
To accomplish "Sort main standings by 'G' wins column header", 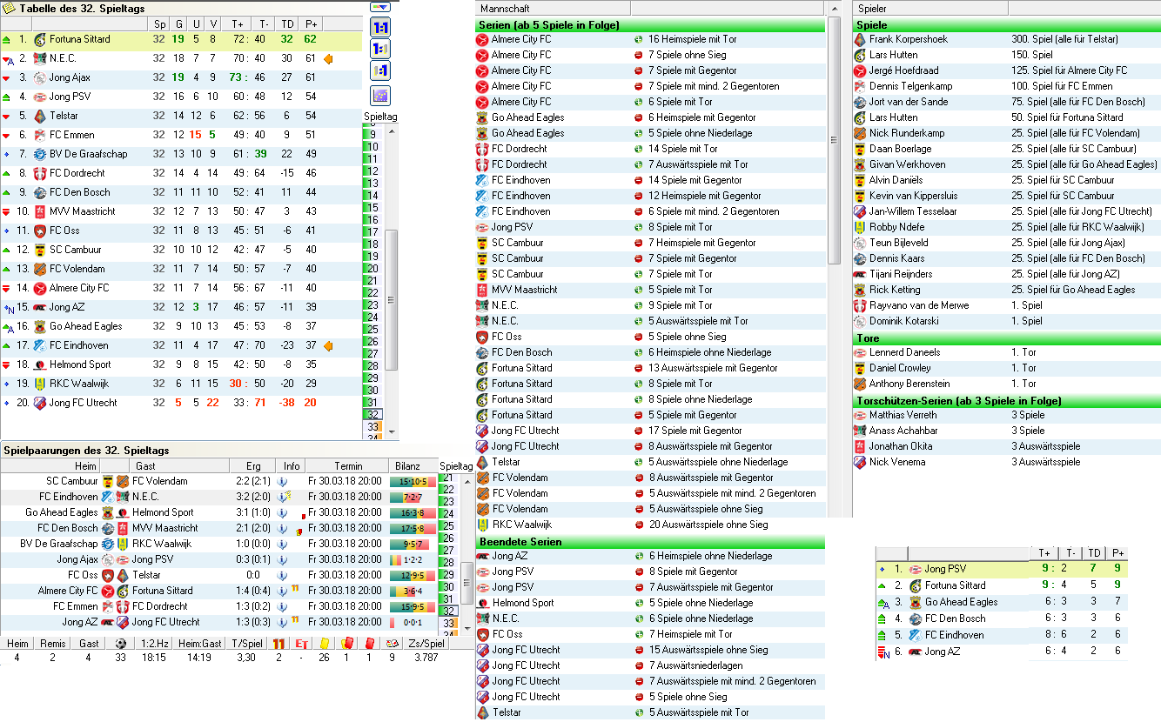I will click(x=178, y=24).
